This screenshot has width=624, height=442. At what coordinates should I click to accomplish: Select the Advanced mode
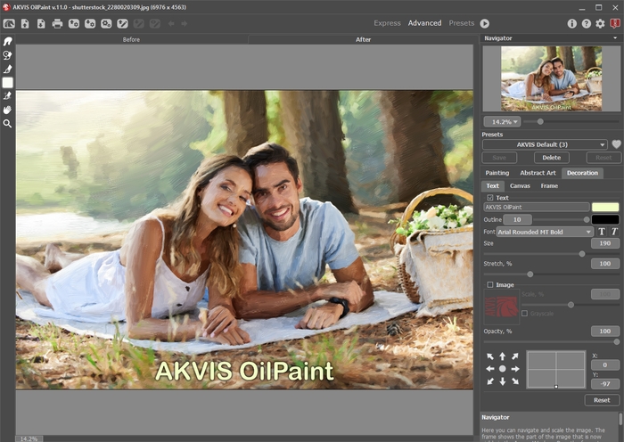[x=424, y=23]
